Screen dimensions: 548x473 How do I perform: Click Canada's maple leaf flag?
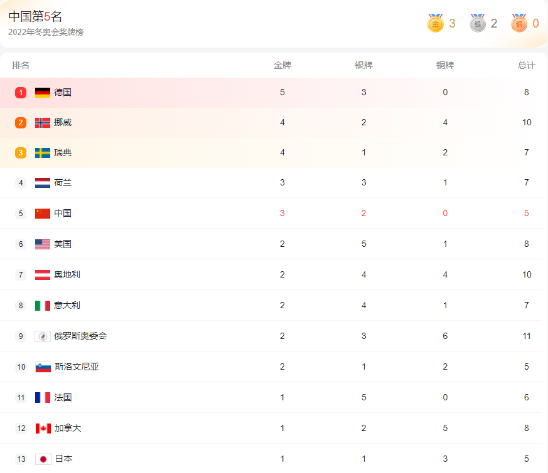pos(43,429)
